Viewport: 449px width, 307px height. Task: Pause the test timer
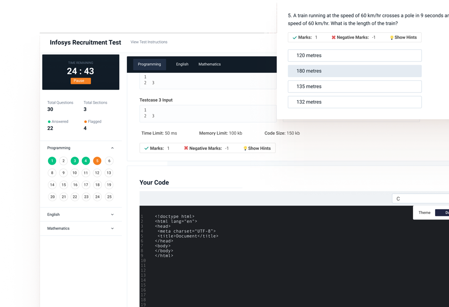(x=80, y=81)
